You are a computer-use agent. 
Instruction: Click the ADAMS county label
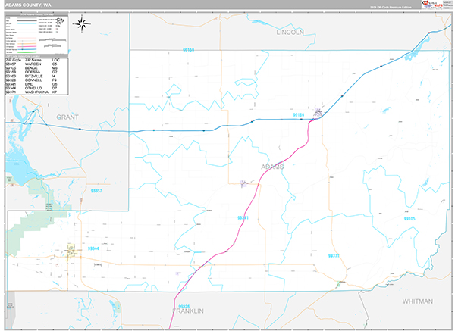pyautogui.click(x=272, y=167)
